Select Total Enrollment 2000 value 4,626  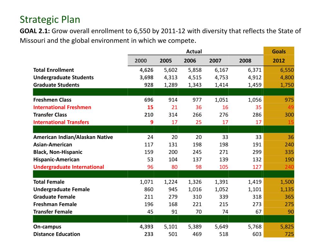(x=147, y=70)
